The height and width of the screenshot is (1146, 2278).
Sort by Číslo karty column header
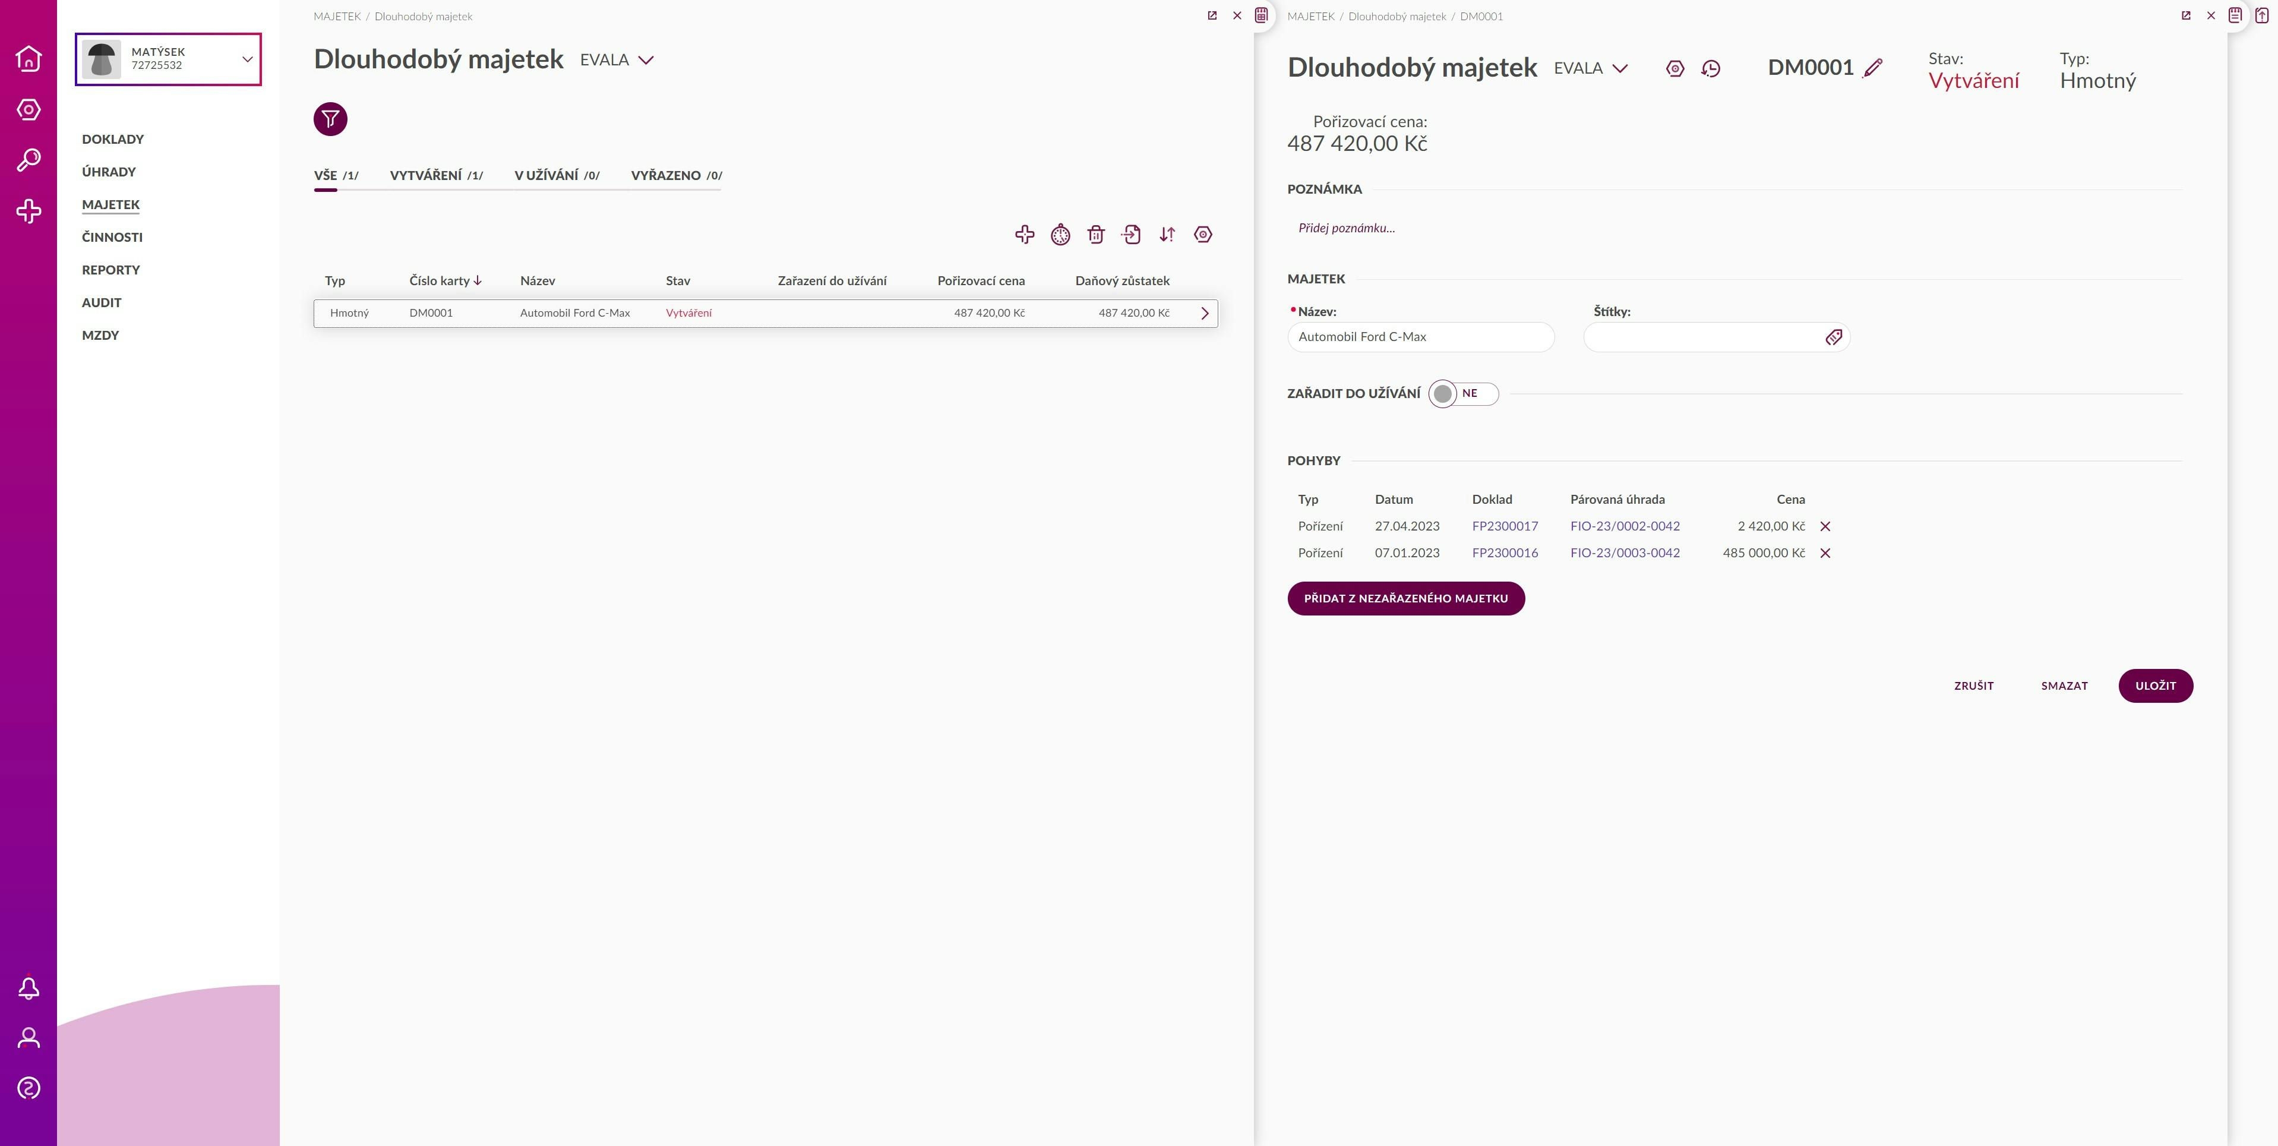click(445, 280)
